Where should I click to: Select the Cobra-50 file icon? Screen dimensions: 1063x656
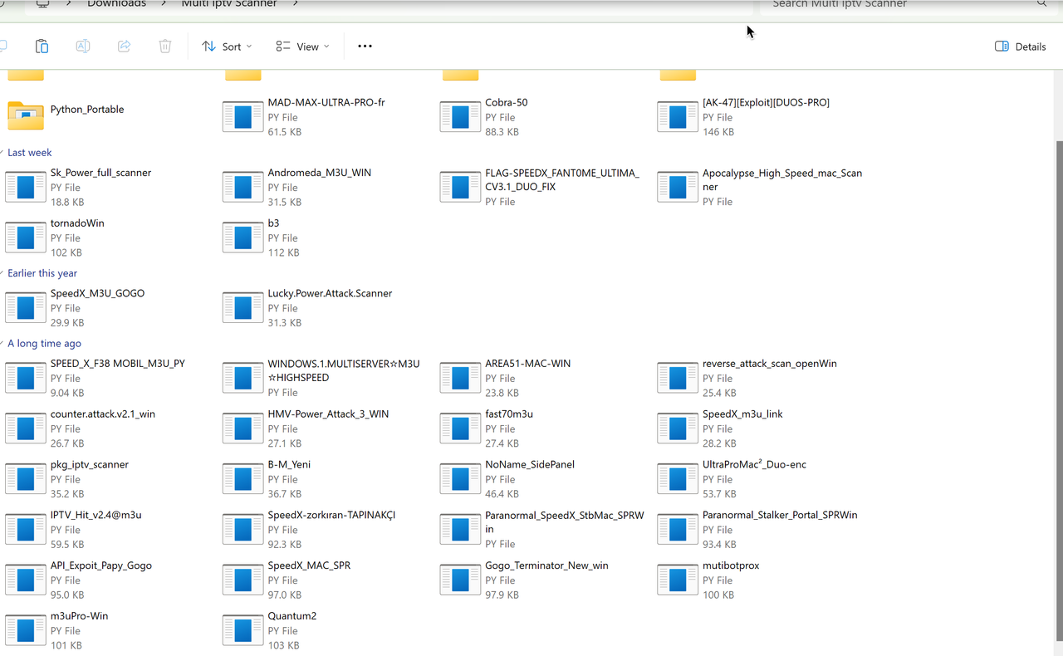[461, 117]
